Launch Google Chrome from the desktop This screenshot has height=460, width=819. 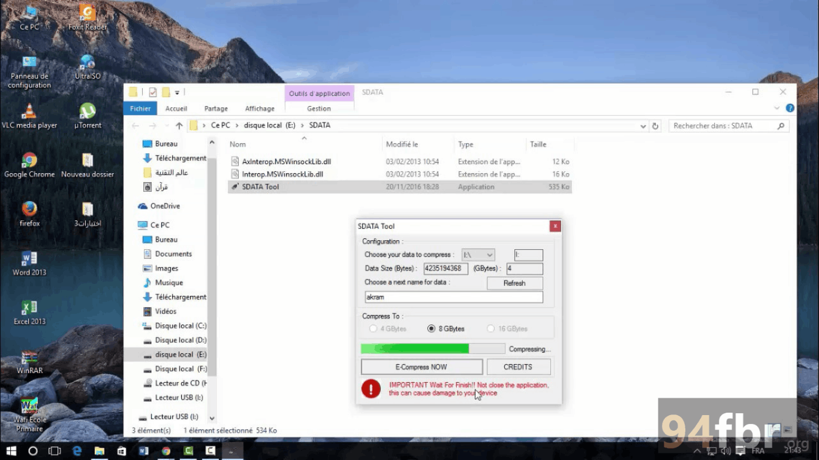[x=29, y=165]
